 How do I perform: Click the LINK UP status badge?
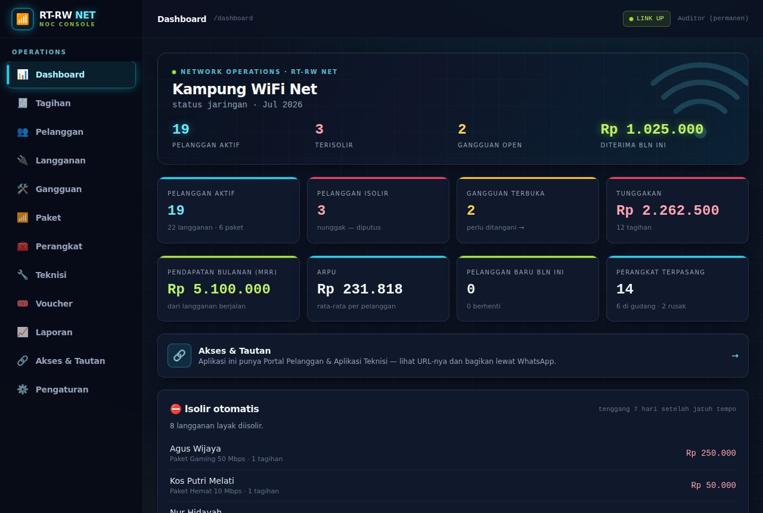point(647,18)
